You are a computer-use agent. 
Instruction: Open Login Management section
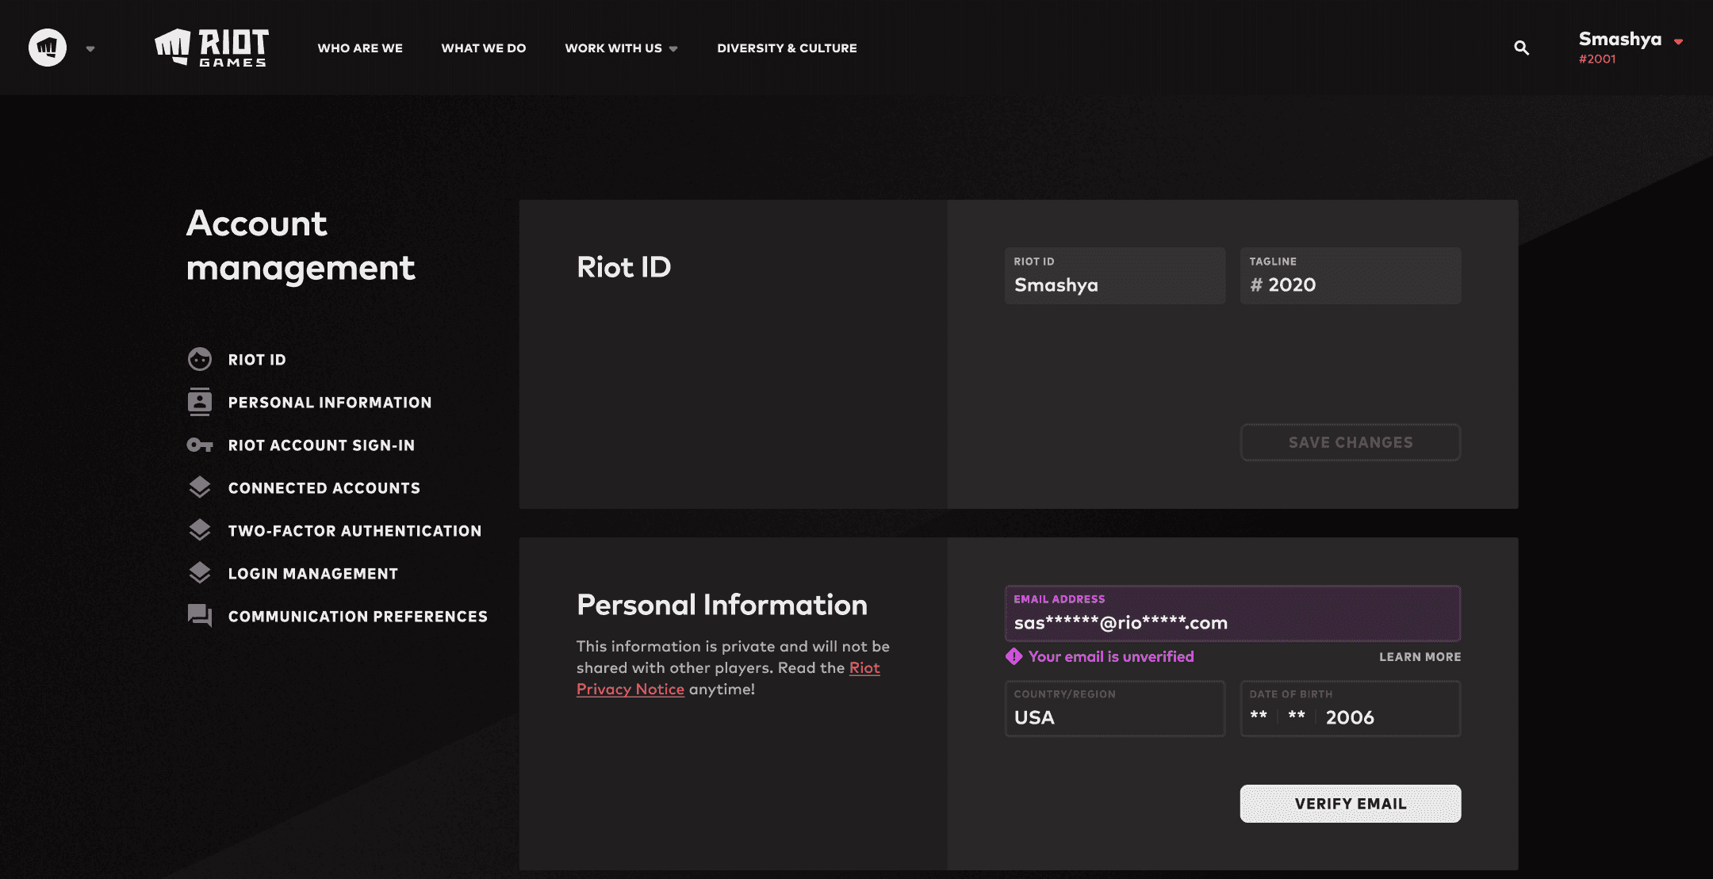click(x=313, y=574)
